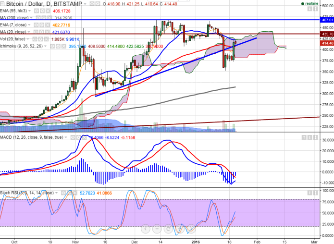Hide the Stoch RSI indicator with eye icon
This screenshot has width=334, height=244.
[x=63, y=193]
